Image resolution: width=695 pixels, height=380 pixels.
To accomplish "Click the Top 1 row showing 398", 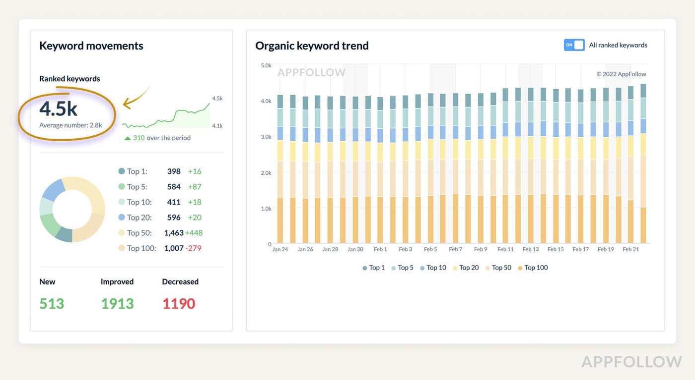I will click(159, 171).
